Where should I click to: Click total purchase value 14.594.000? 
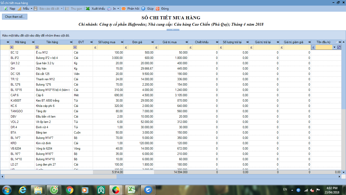pyautogui.click(x=181, y=172)
